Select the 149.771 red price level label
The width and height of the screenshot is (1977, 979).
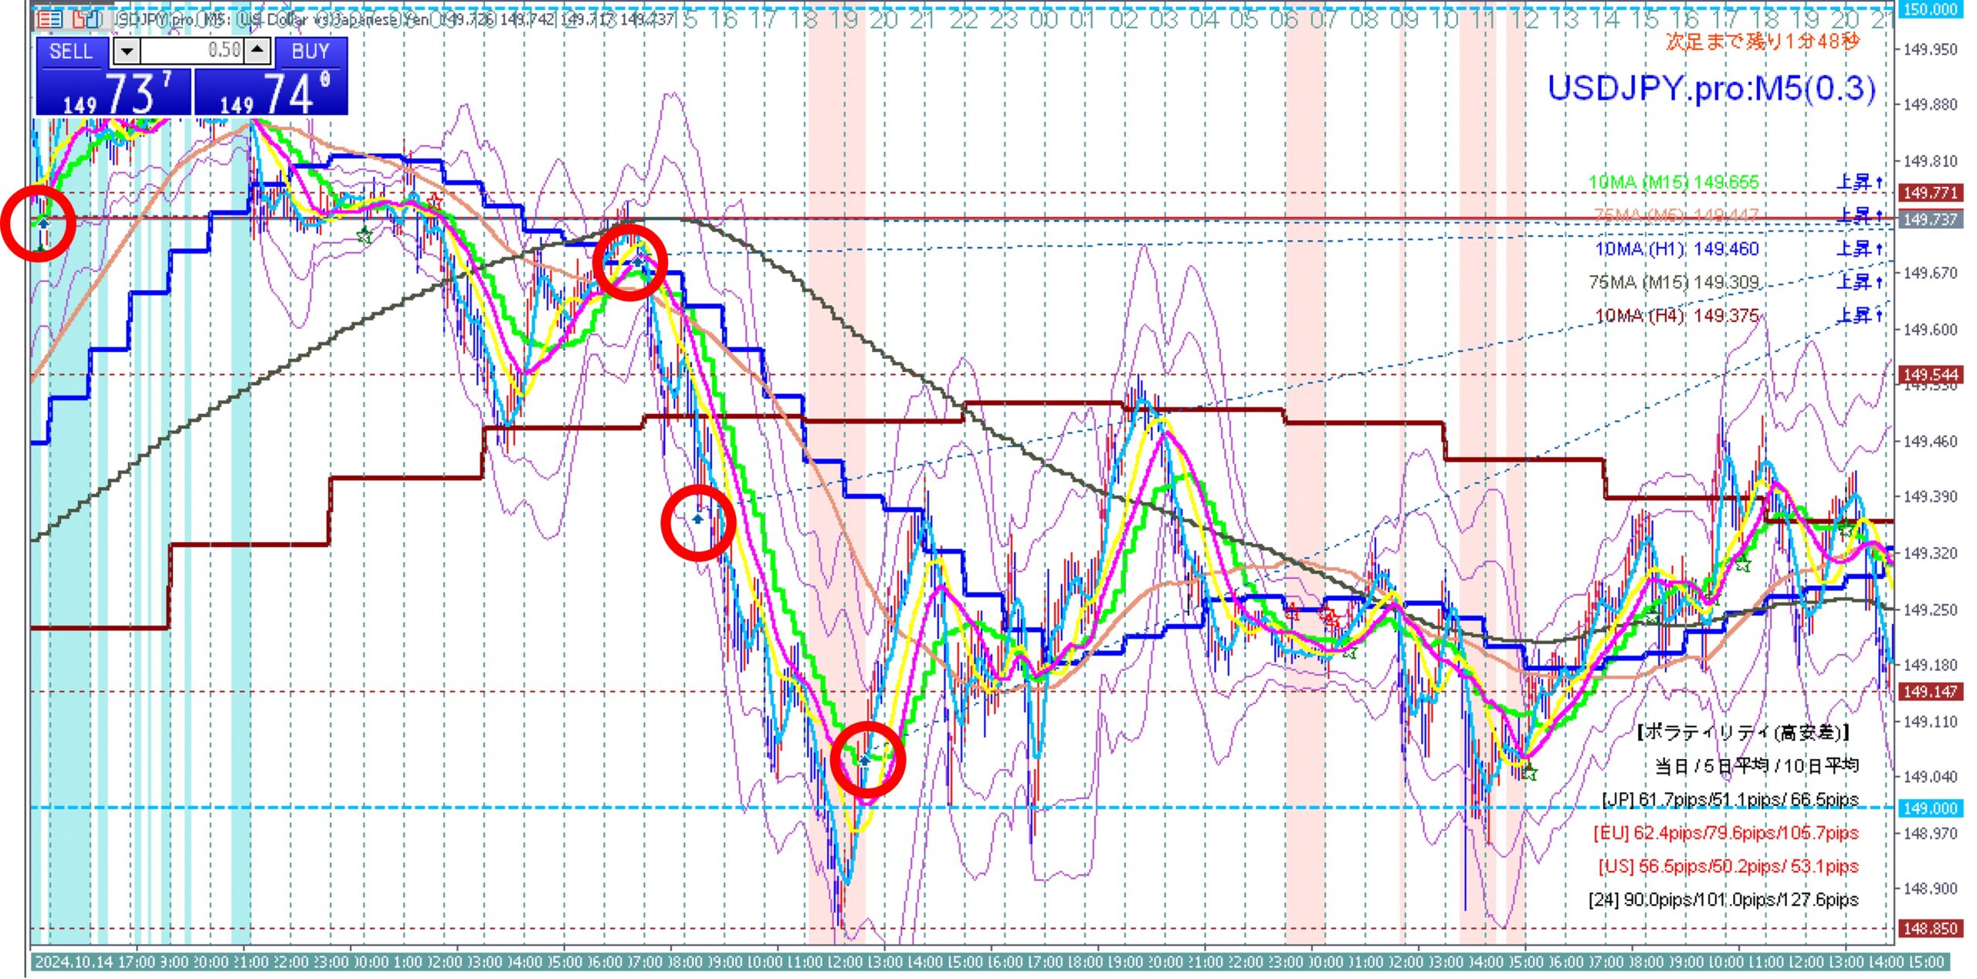coord(1930,192)
